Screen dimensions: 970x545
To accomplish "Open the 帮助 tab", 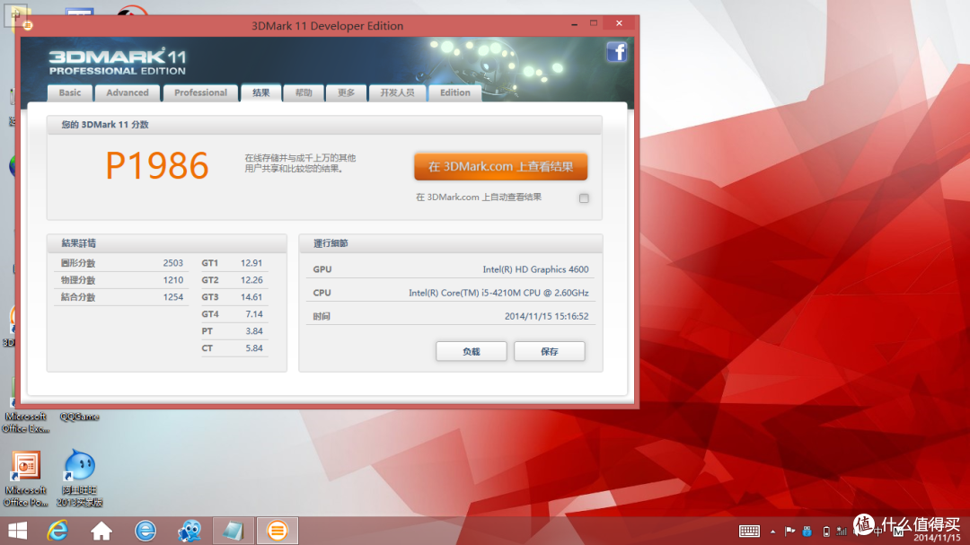I will click(304, 92).
